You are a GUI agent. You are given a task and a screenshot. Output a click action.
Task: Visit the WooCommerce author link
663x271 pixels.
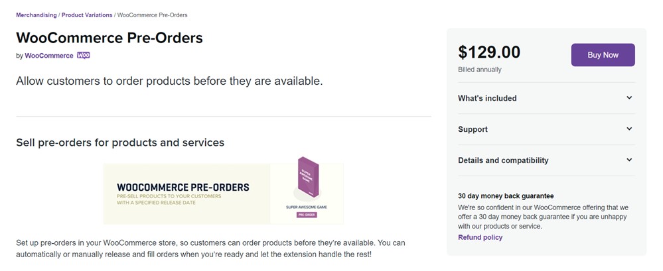(x=49, y=56)
